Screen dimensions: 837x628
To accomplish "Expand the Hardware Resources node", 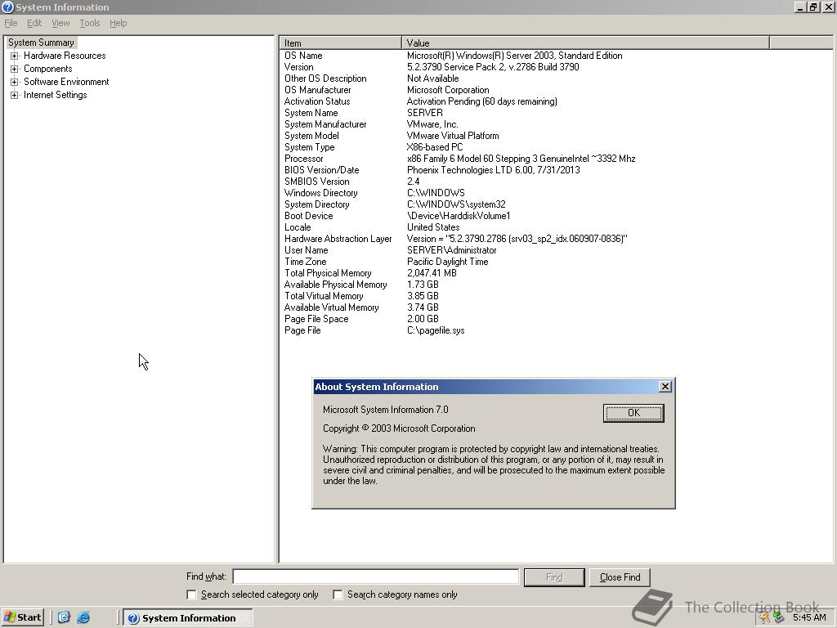I will pos(15,56).
